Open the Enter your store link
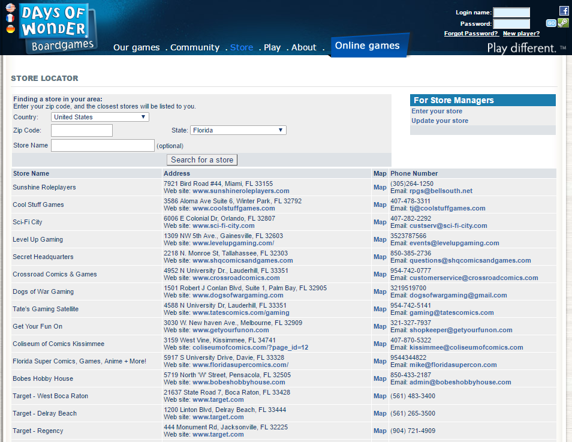This screenshot has height=442, width=572. tap(436, 111)
